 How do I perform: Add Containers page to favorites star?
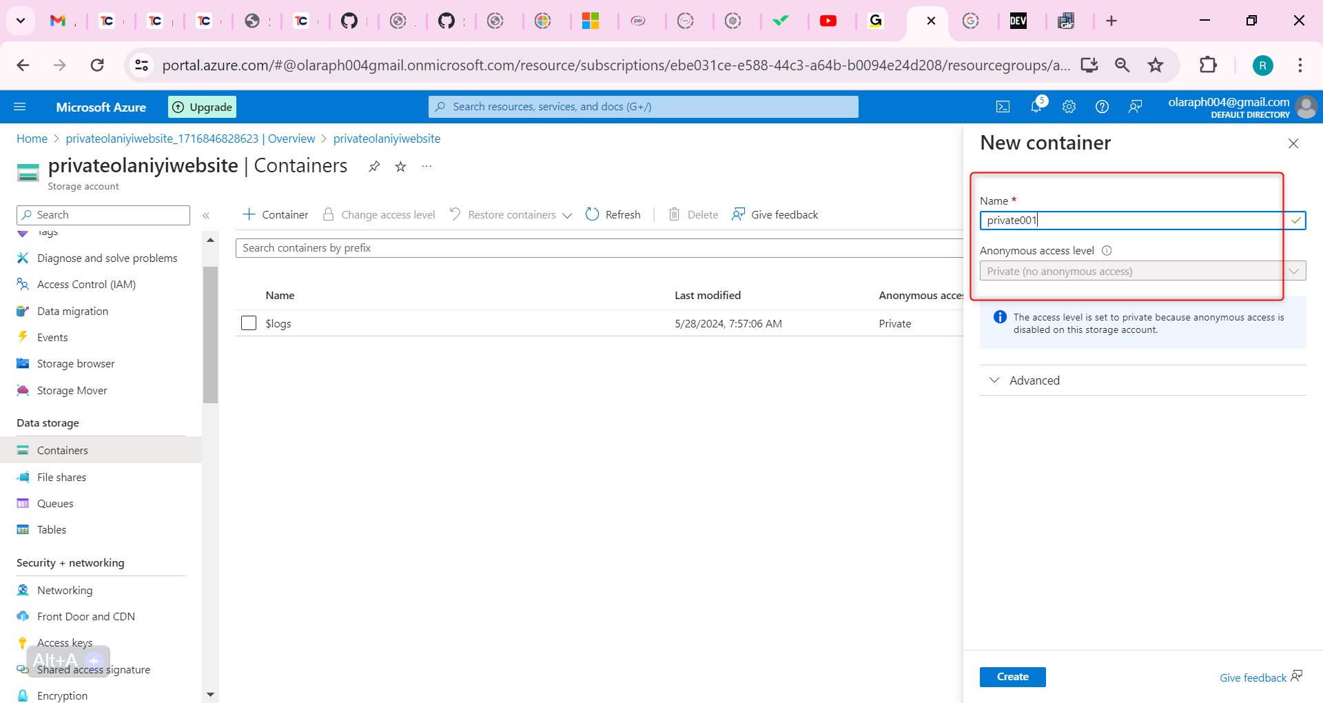click(x=400, y=167)
